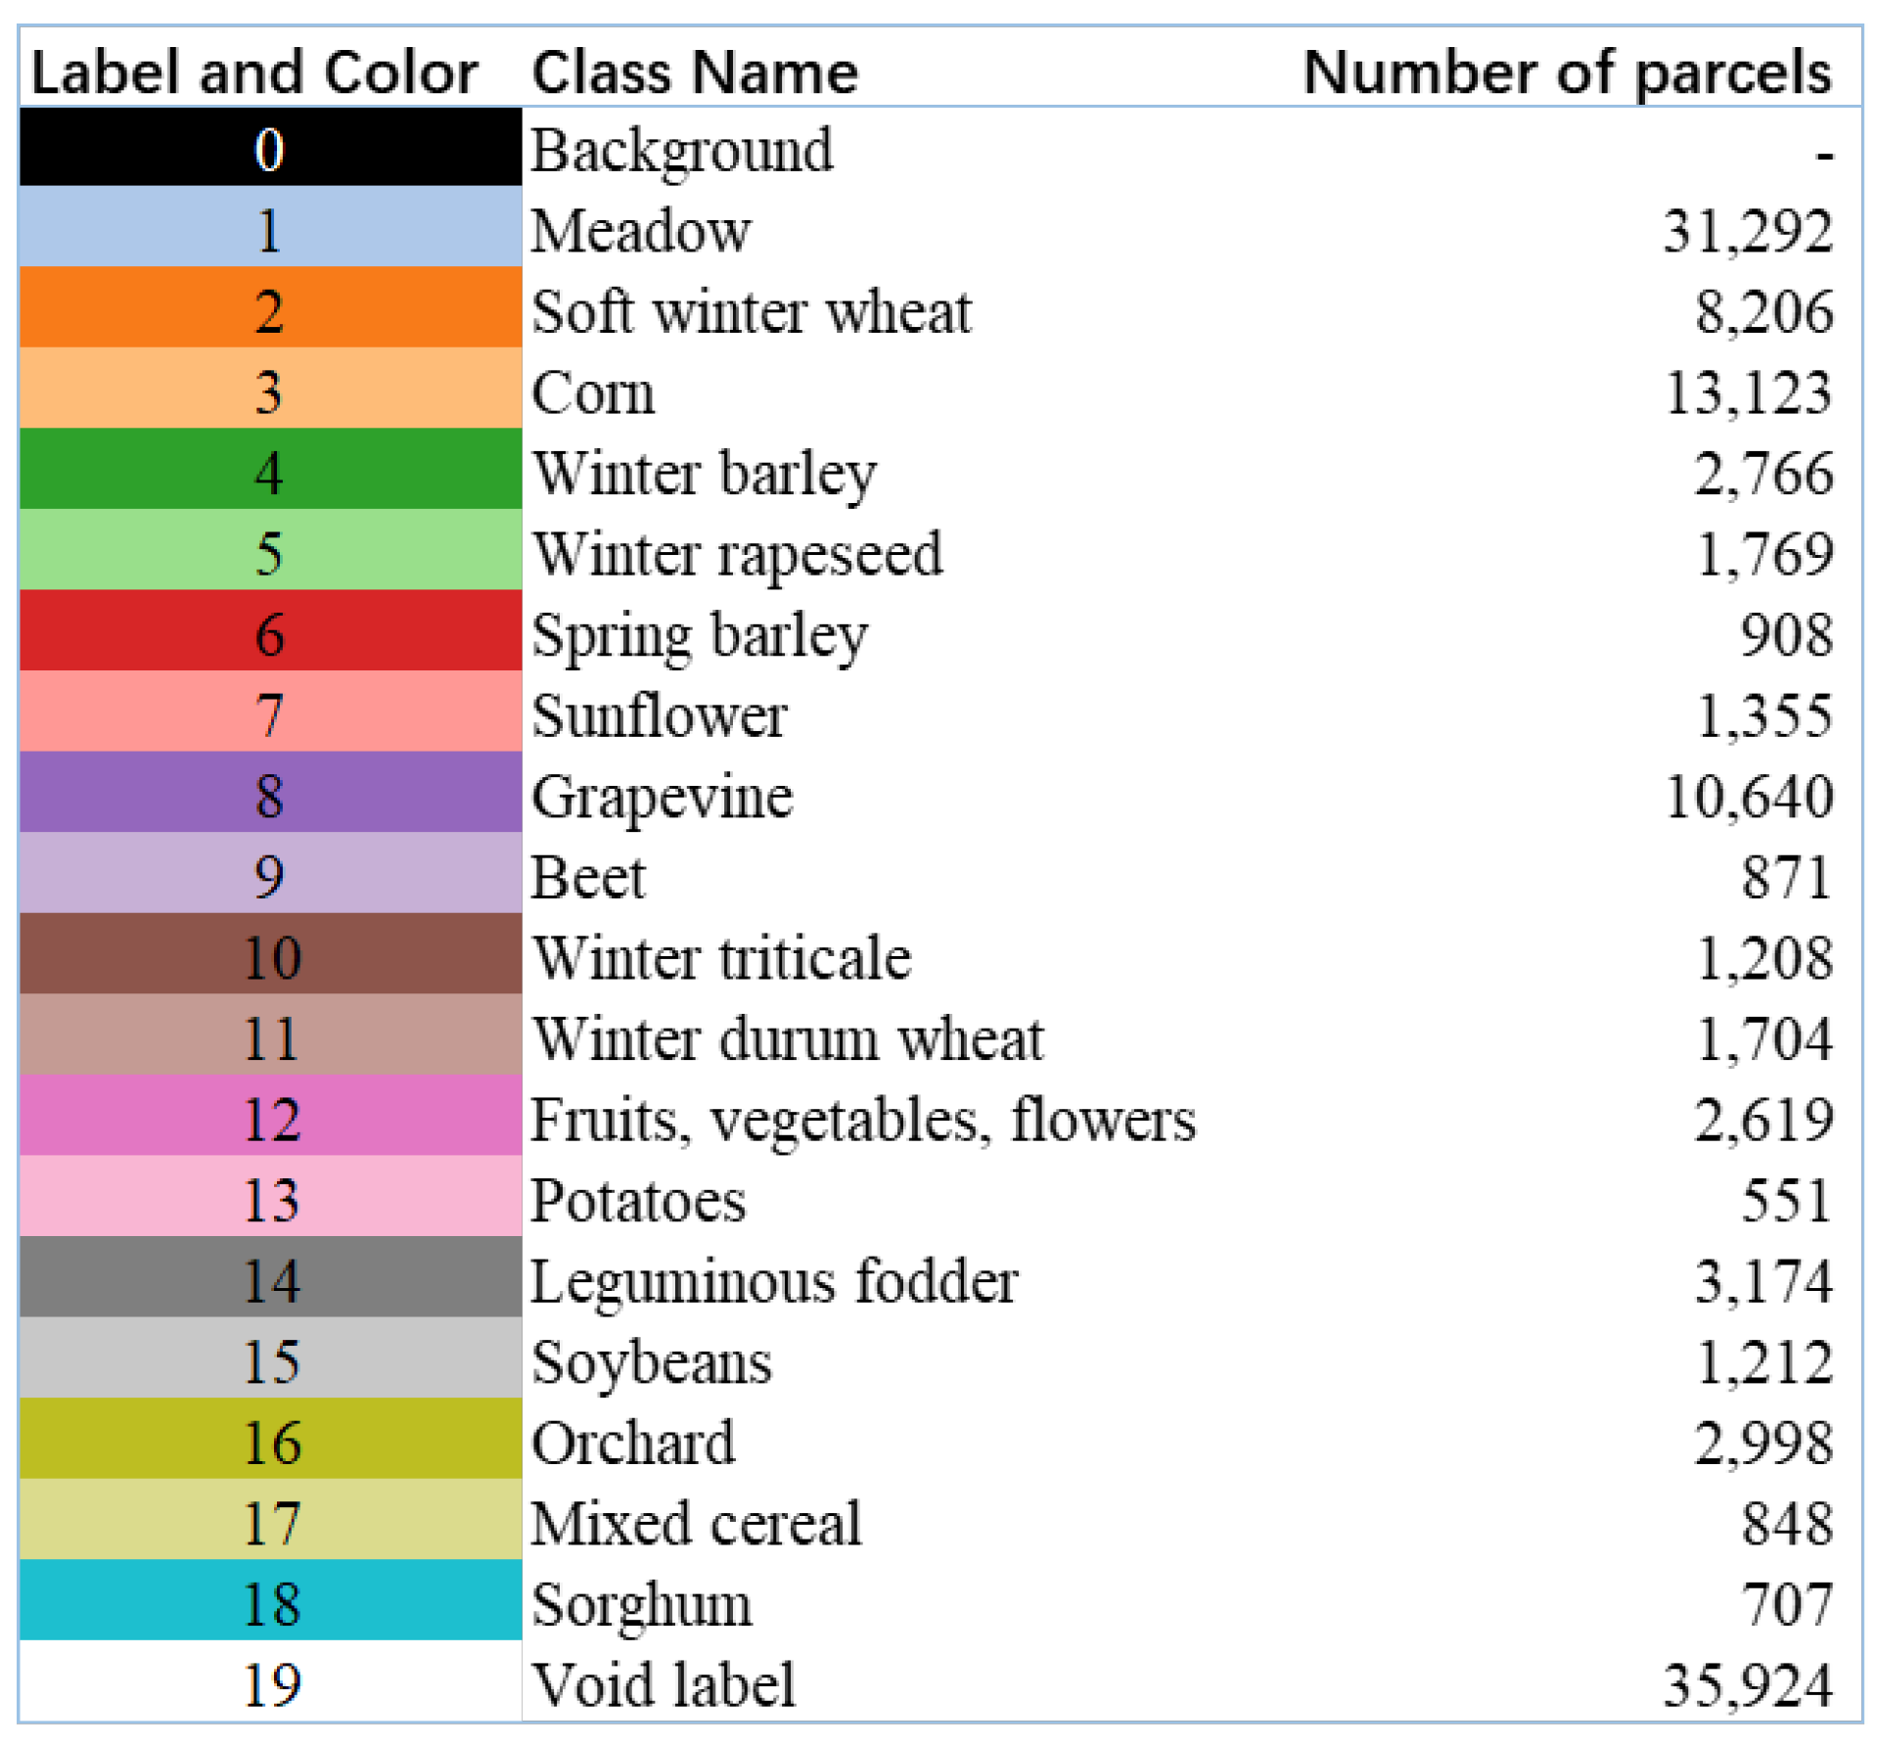This screenshot has height=1746, width=1877.
Task: Click the "Class Name" column header
Action: [695, 72]
